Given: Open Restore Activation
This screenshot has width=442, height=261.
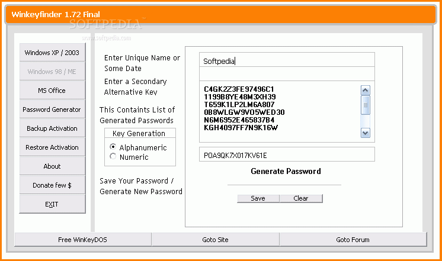Looking at the screenshot, I should point(52,147).
